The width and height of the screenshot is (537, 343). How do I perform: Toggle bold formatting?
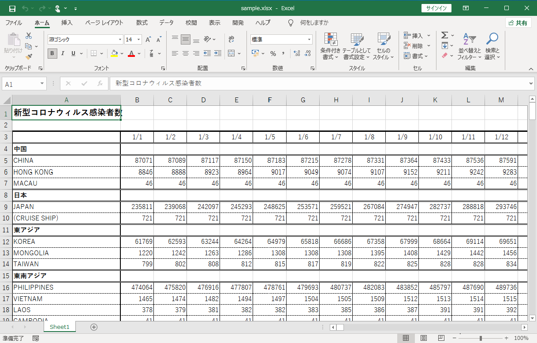tap(52, 53)
